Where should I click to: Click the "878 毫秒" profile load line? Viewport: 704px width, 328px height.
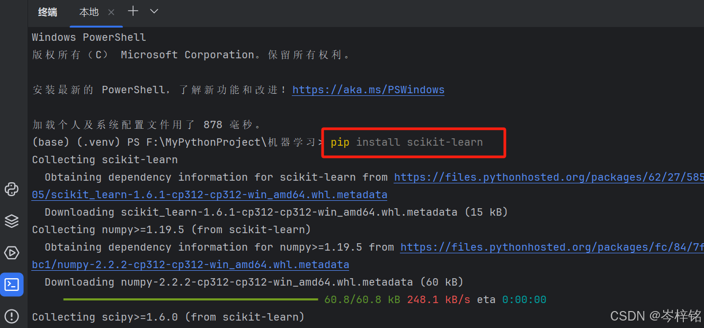point(147,125)
